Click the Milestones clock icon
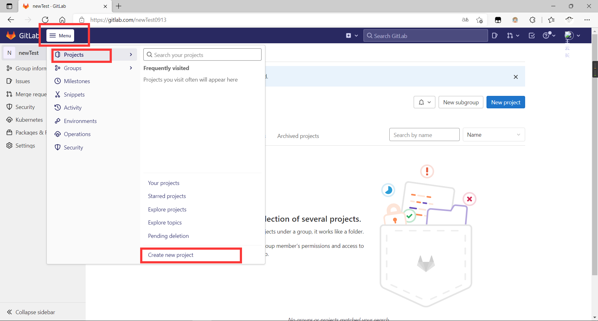 click(58, 81)
